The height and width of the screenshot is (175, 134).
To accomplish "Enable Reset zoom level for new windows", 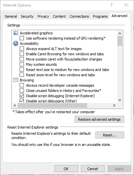I will pos(22,75).
